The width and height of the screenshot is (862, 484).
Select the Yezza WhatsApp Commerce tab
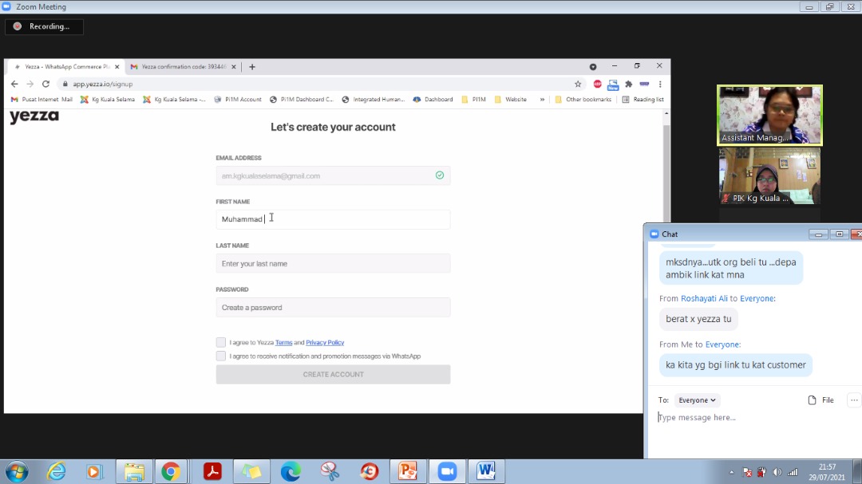tap(66, 67)
